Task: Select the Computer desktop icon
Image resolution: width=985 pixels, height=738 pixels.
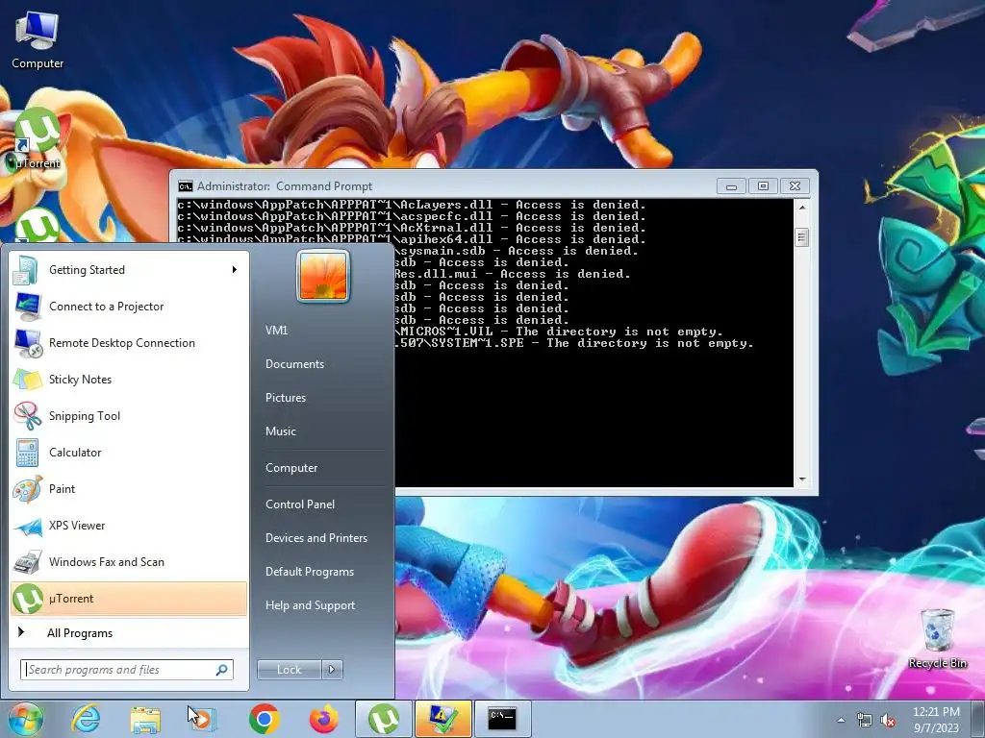Action: pos(38,40)
